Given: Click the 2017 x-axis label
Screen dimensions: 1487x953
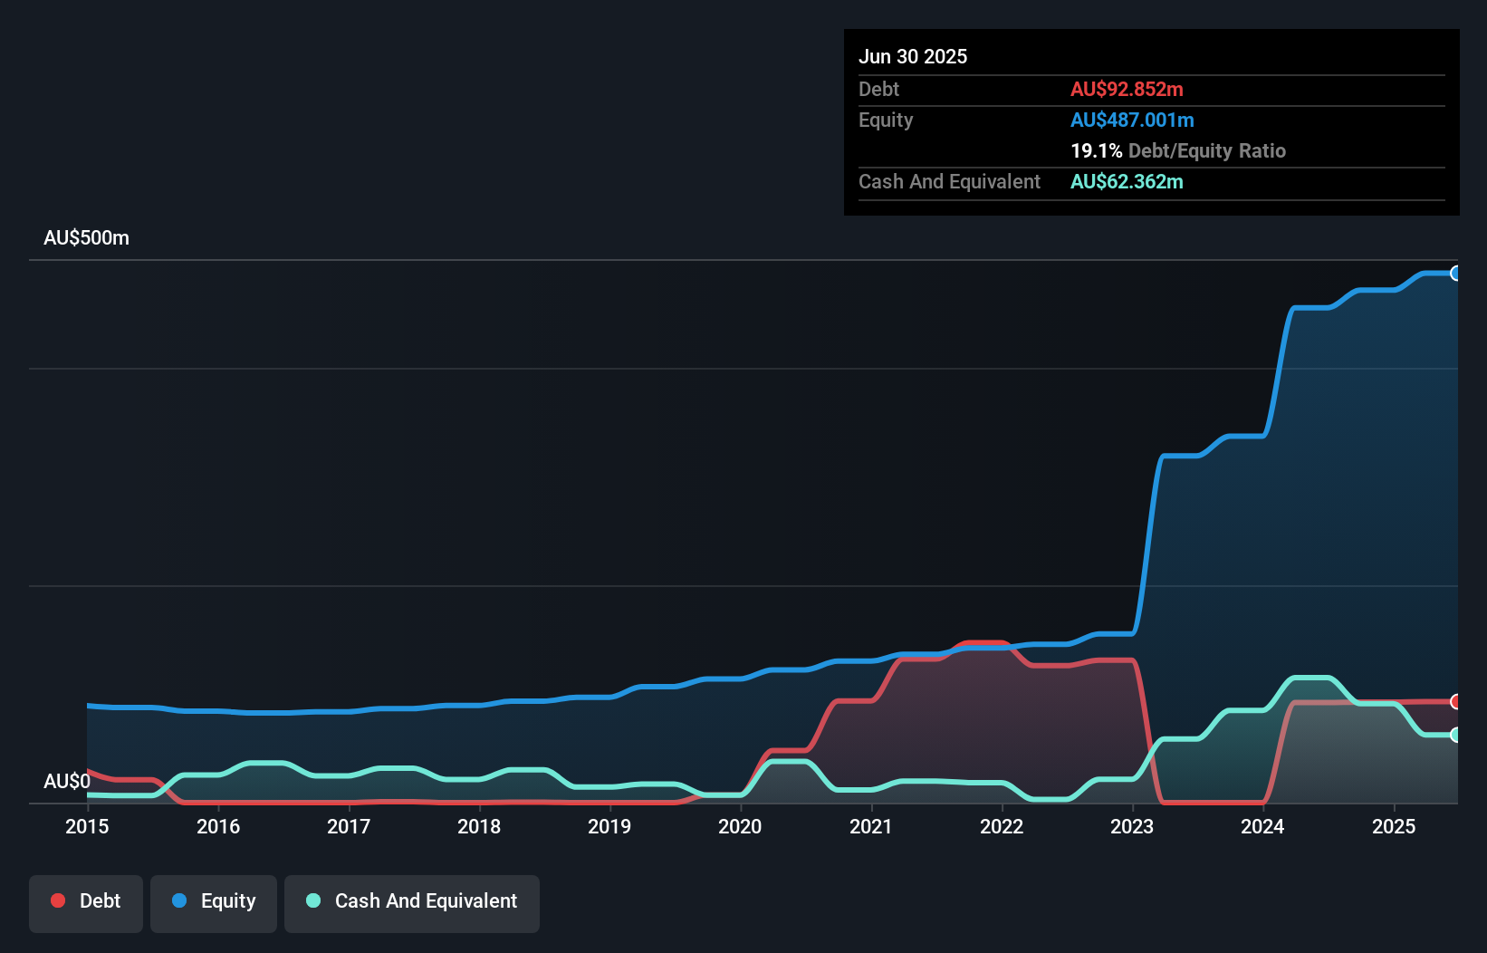Looking at the screenshot, I should pyautogui.click(x=349, y=826).
